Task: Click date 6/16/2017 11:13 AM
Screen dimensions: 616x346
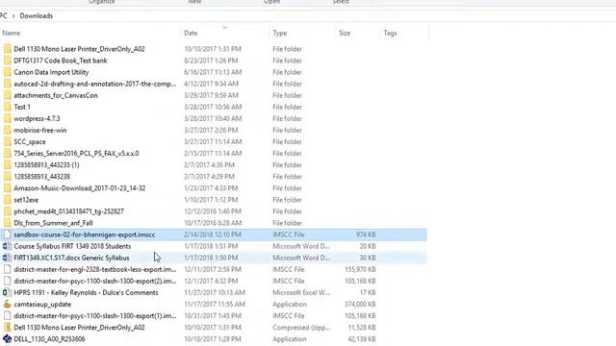Action: [213, 72]
